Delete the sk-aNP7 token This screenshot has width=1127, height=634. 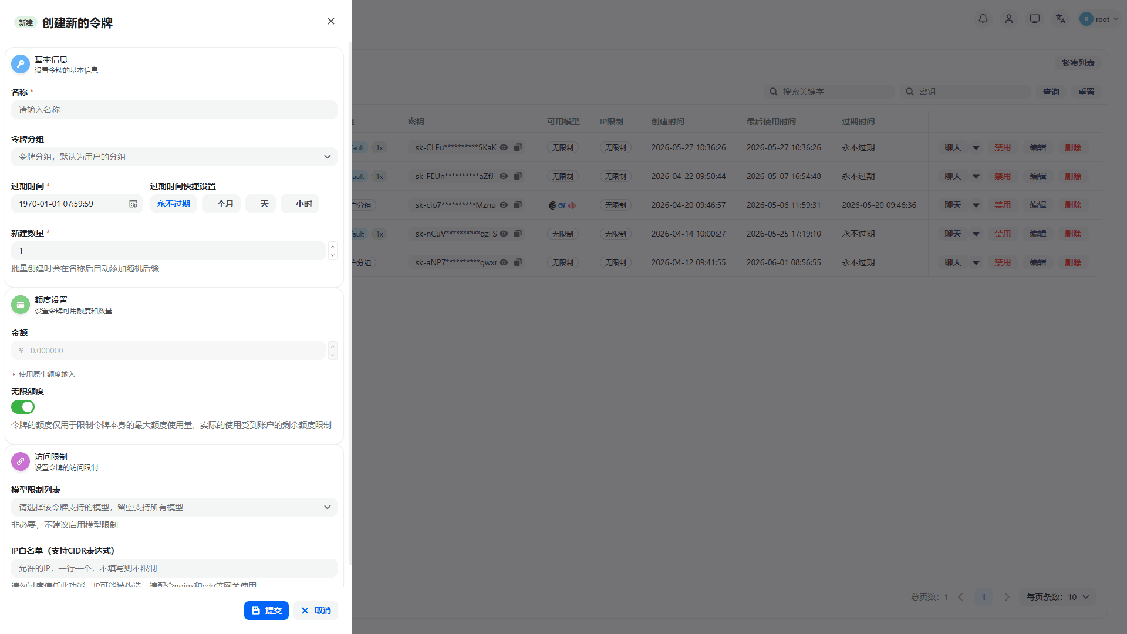point(1073,262)
